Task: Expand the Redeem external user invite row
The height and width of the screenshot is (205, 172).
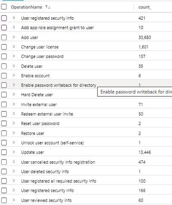Action: (14, 114)
